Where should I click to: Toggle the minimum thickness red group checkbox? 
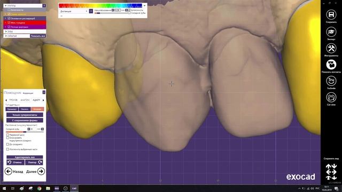[9, 22]
